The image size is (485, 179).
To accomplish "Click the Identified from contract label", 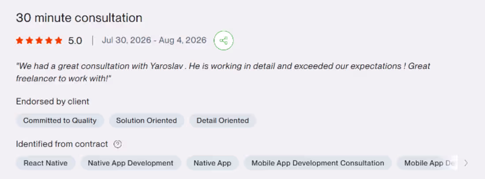I will tap(62, 144).
